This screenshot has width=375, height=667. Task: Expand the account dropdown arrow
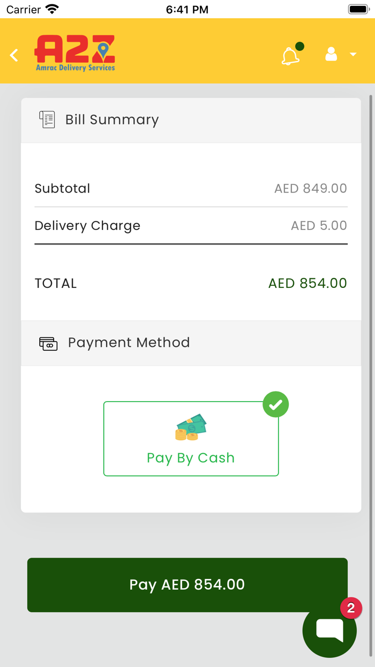[x=353, y=54]
